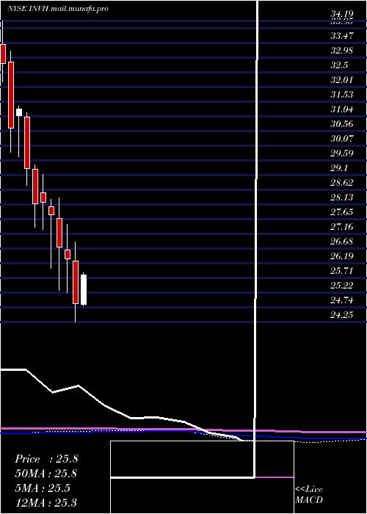367x514 pixels.
Task: Click the '50MA : 25.8' readout
Action: [46, 474]
